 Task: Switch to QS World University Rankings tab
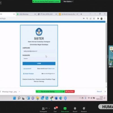(x=68, y=14)
